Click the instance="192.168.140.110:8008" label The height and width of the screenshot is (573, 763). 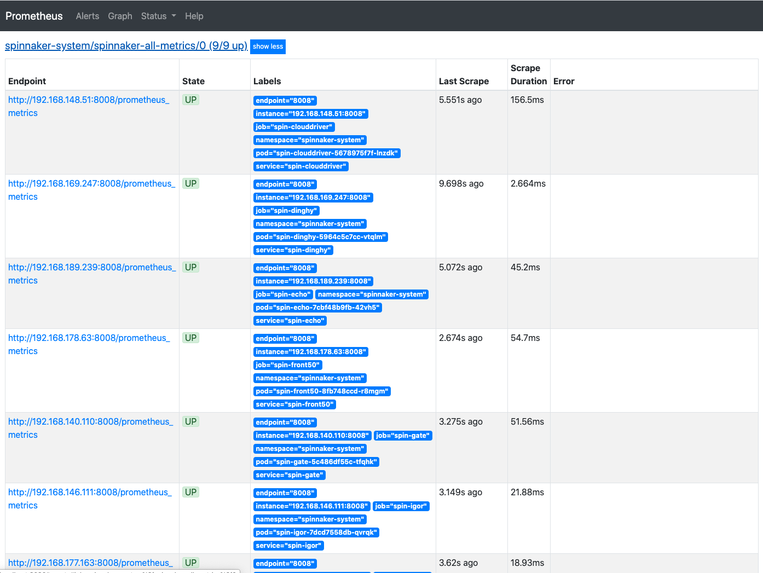(x=313, y=436)
